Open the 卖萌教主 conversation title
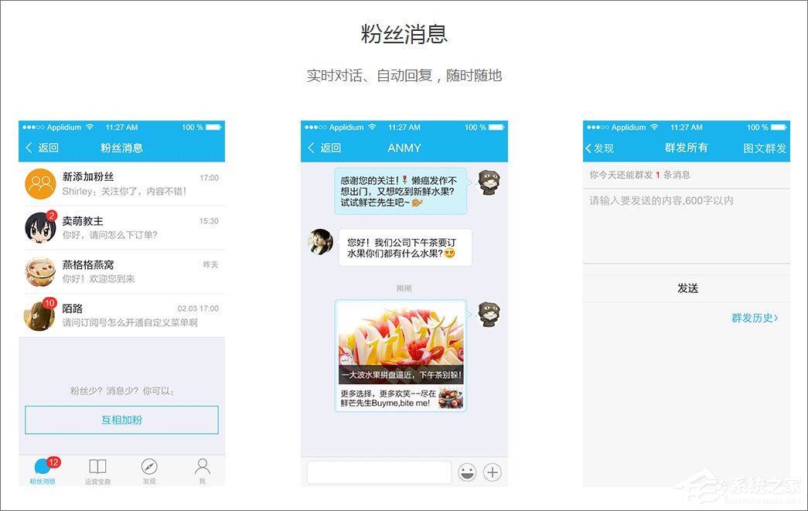Viewport: 808px width, 511px height. (x=83, y=221)
